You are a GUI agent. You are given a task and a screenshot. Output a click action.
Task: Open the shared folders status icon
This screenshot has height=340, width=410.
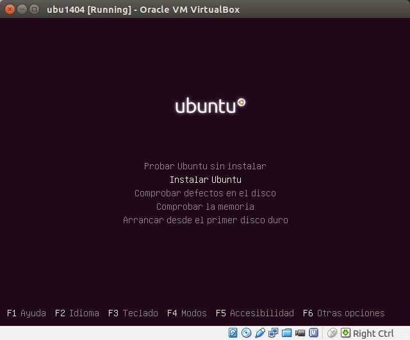tap(286, 333)
